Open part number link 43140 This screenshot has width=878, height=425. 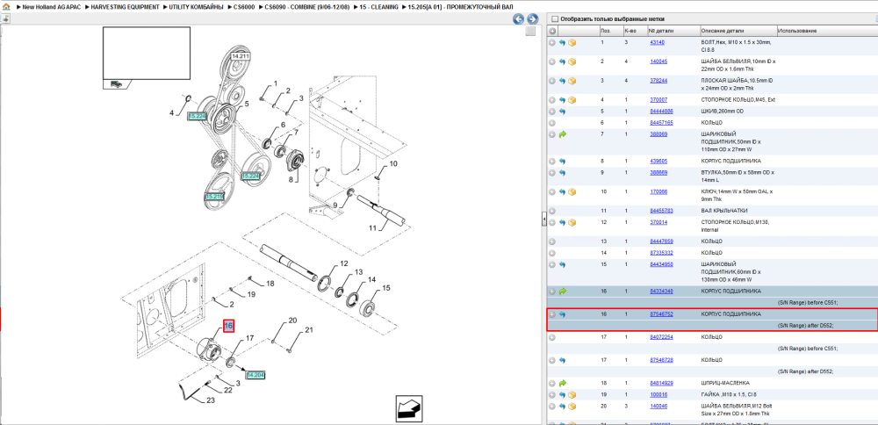click(x=657, y=42)
